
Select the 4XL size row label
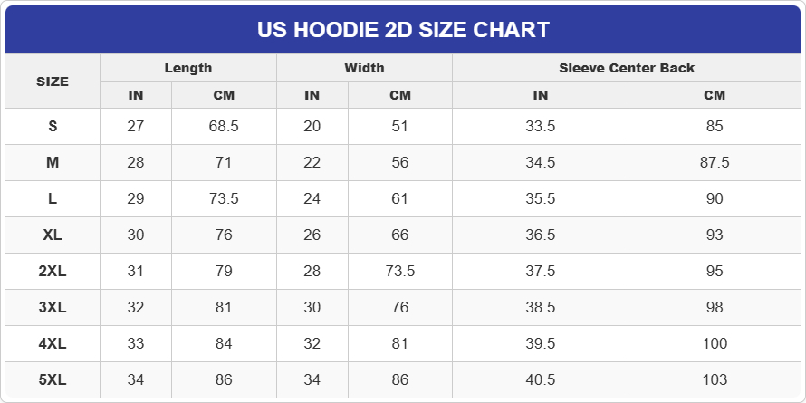click(x=53, y=344)
